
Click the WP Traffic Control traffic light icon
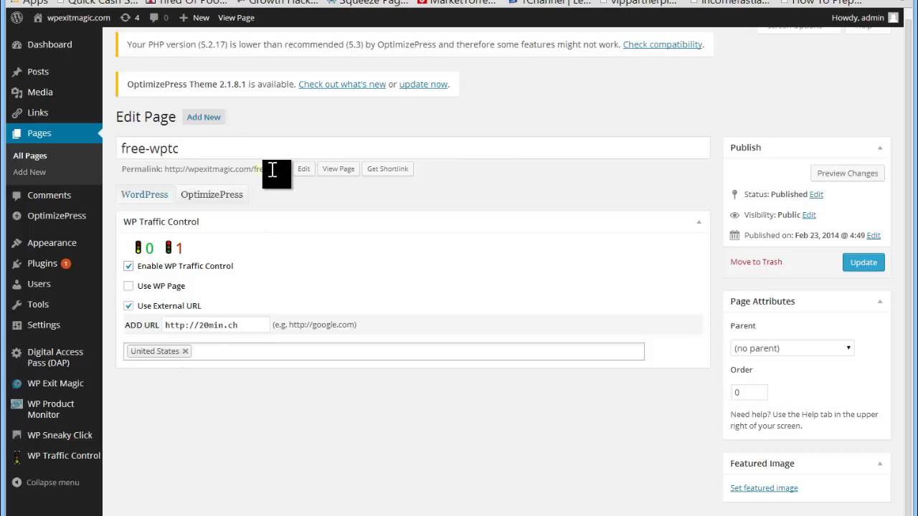17,457
